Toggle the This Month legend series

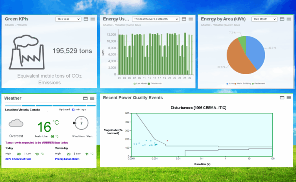[155, 83]
